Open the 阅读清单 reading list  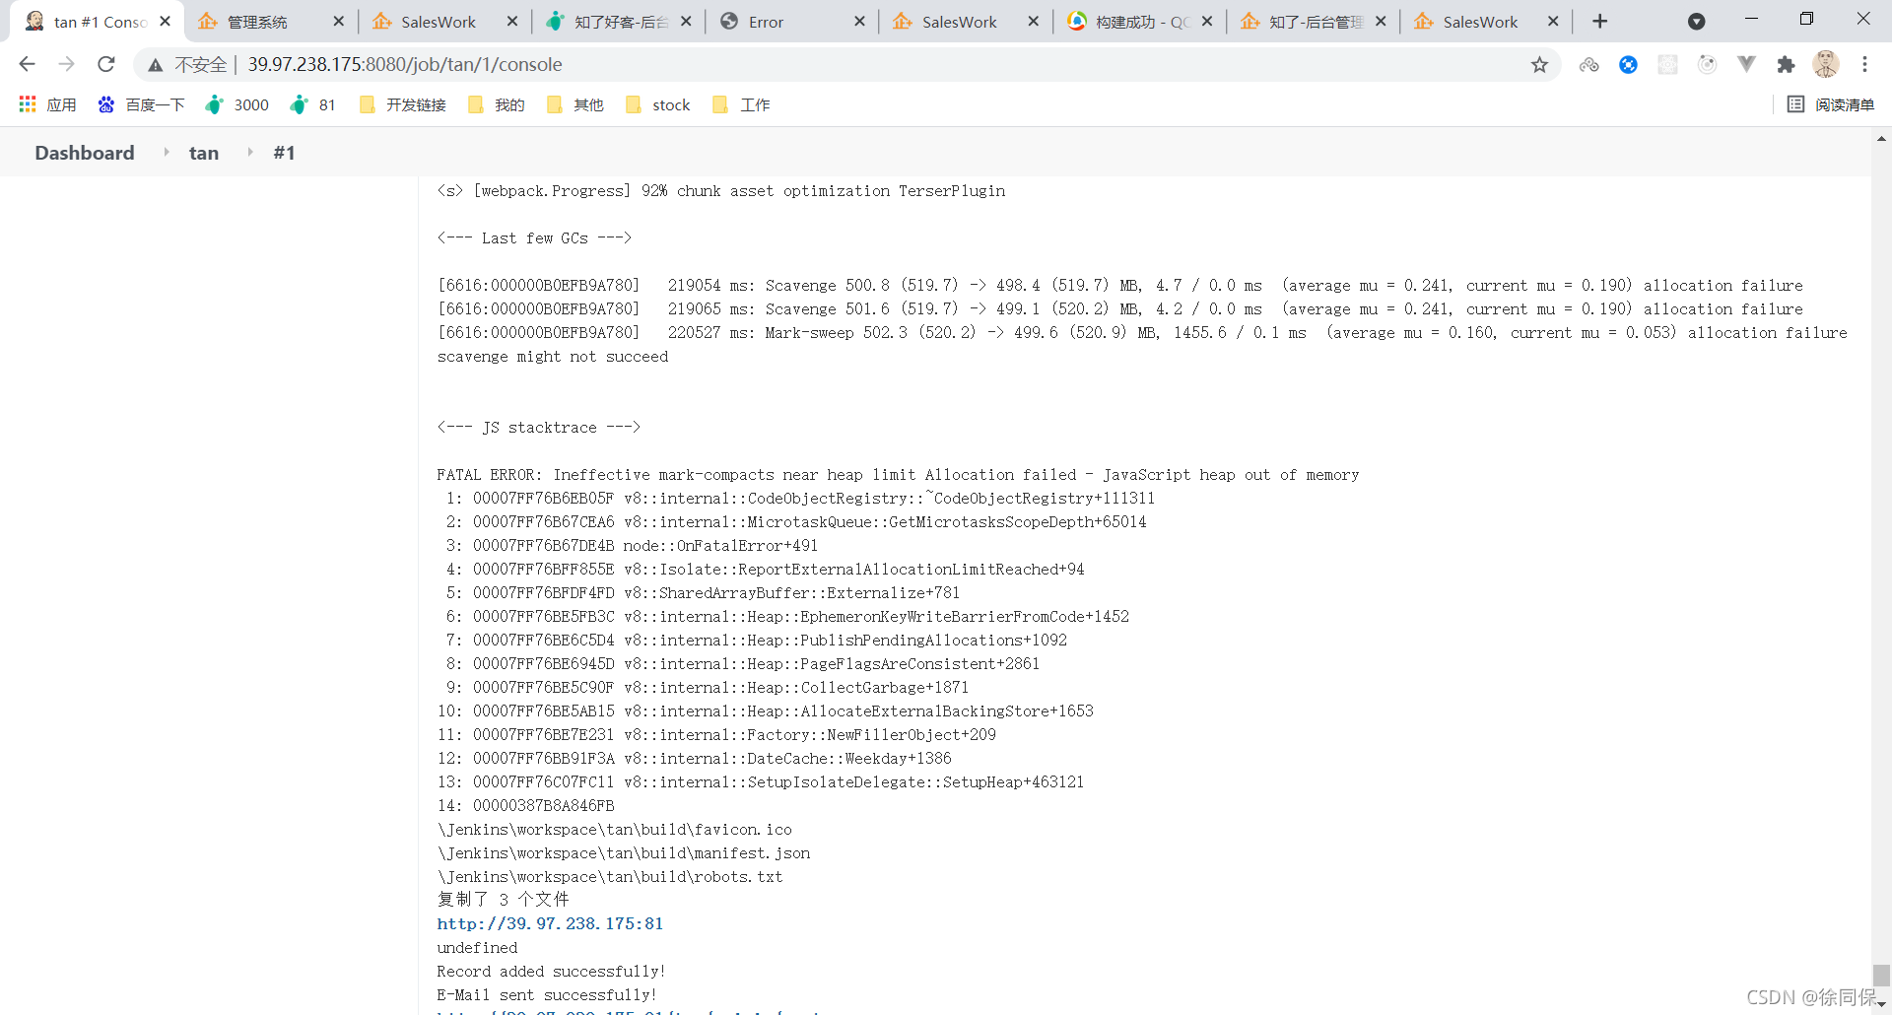tap(1831, 104)
